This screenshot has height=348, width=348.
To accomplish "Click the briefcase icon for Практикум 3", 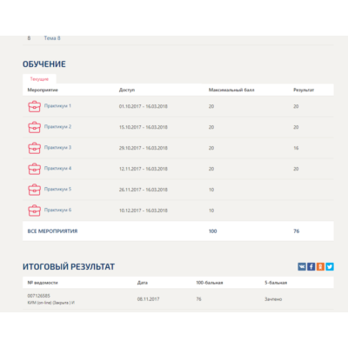I will (34, 148).
